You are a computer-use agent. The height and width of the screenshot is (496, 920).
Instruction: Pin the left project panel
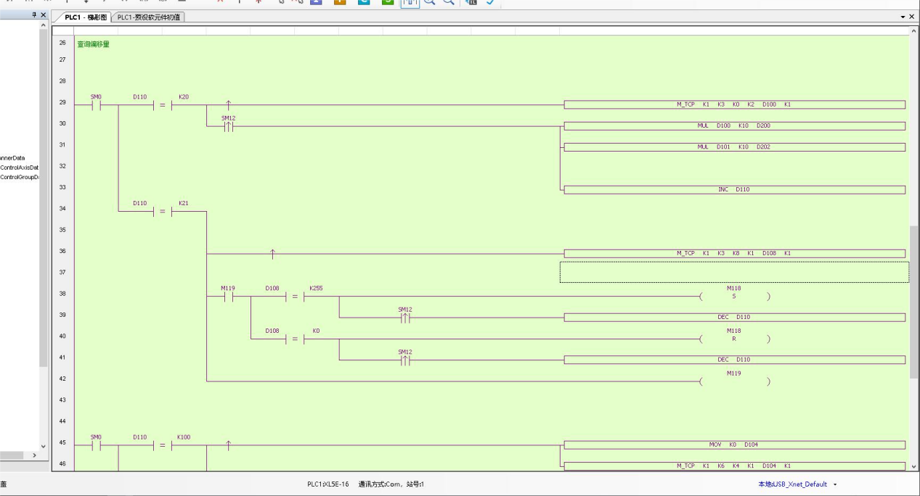(x=35, y=15)
